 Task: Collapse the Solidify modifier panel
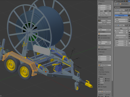[115, 25]
